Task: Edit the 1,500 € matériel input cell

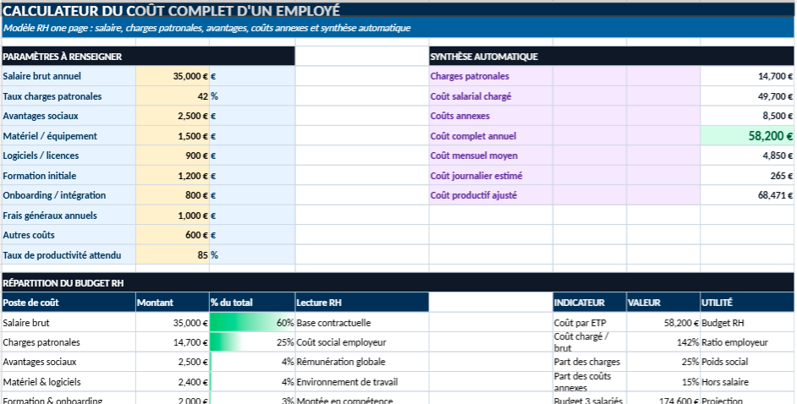Action: (173, 136)
